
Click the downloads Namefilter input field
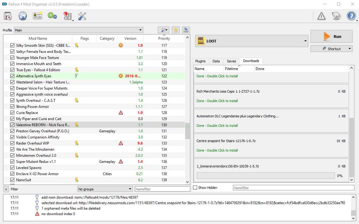293,188
